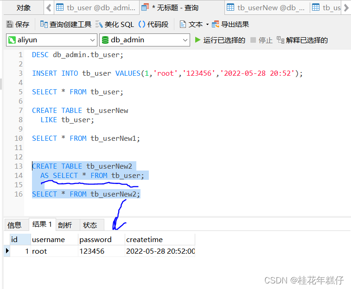Click the Query Builder tool icon
This screenshot has height=289, width=351.
click(x=44, y=24)
